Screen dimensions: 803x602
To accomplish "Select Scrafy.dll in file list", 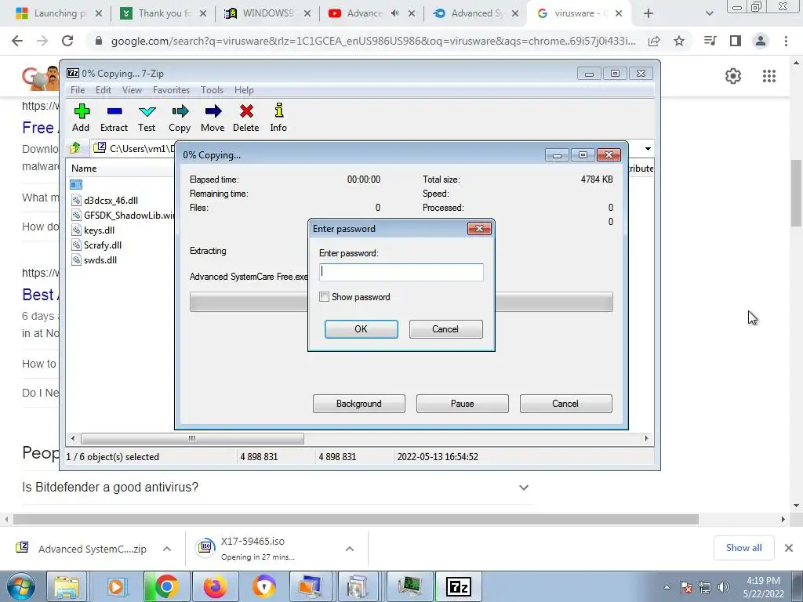I will coord(103,245).
